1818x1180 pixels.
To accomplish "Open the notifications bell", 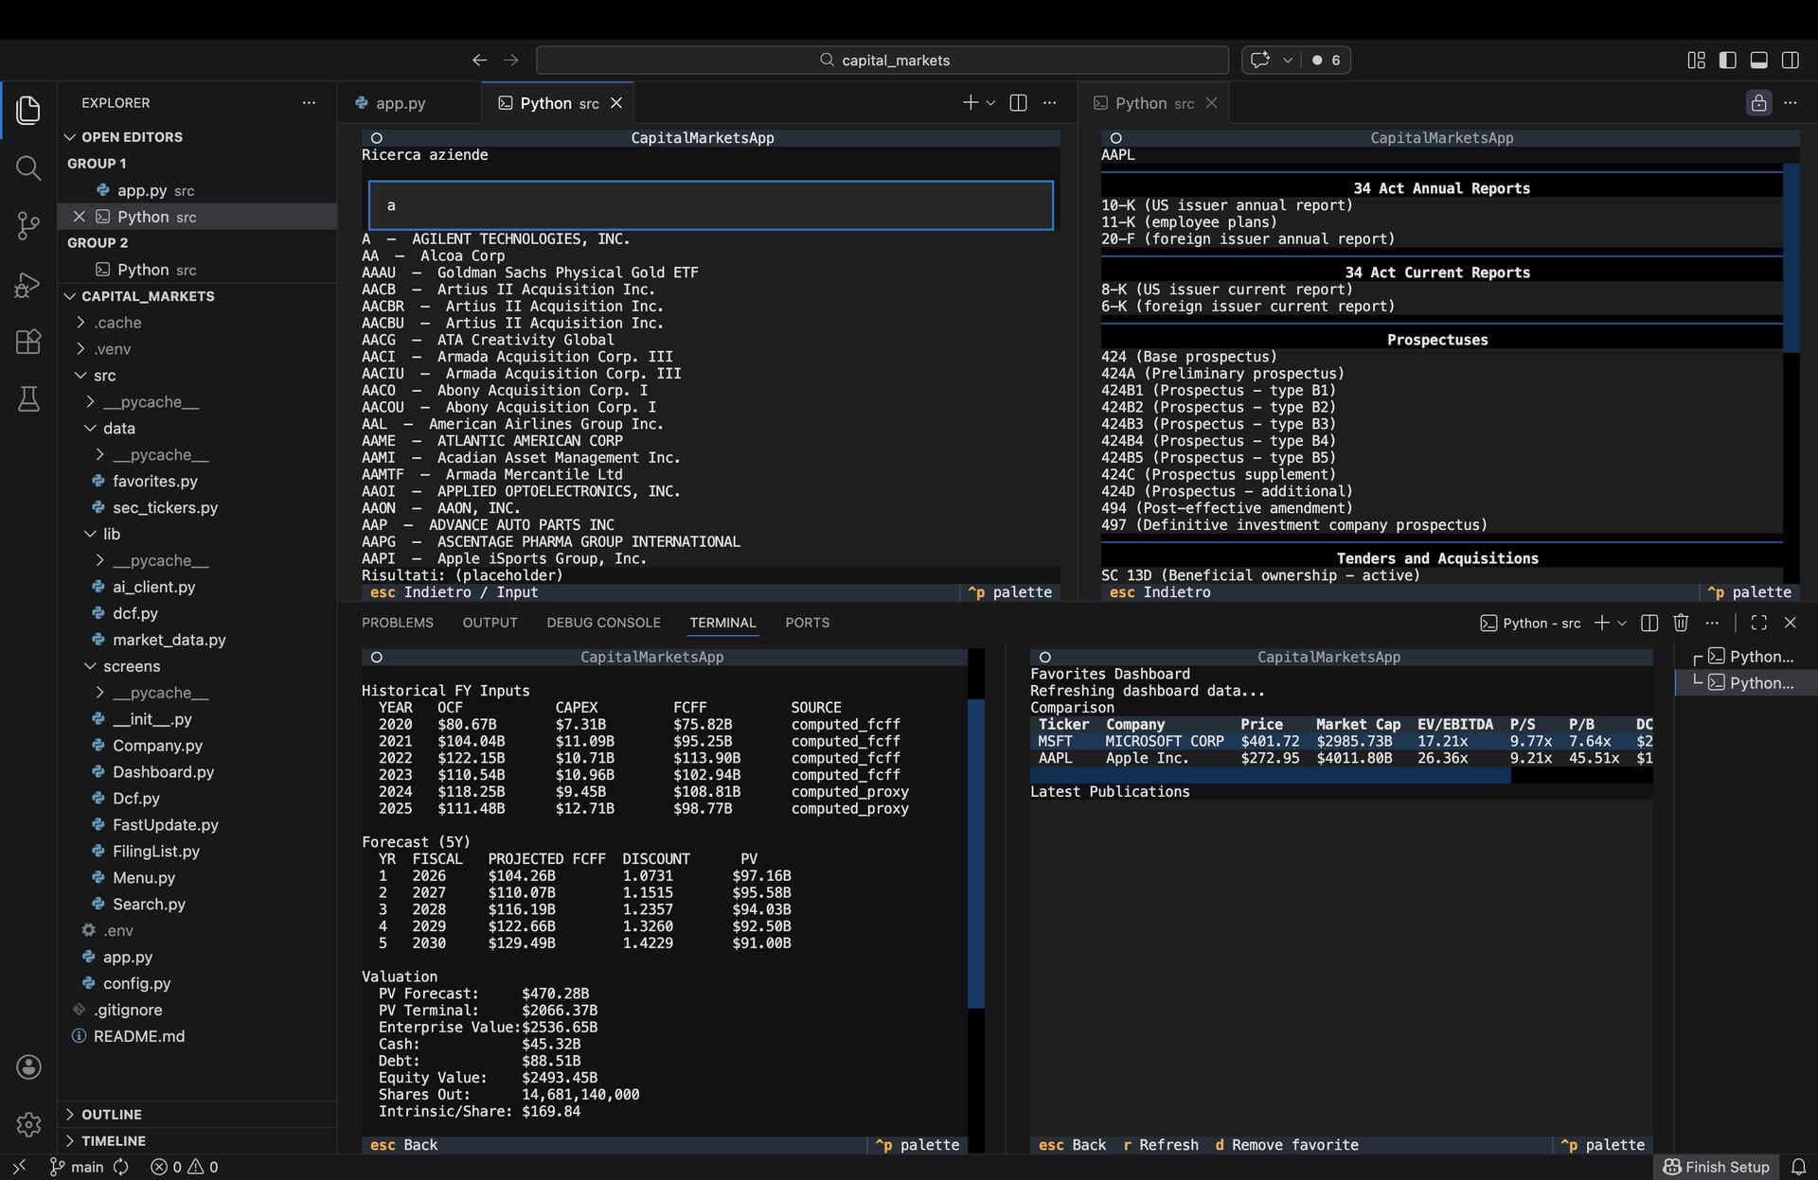I will pyautogui.click(x=1797, y=1167).
